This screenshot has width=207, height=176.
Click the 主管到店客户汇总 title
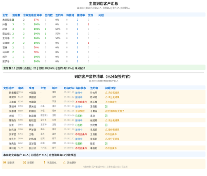(x=103, y=3)
